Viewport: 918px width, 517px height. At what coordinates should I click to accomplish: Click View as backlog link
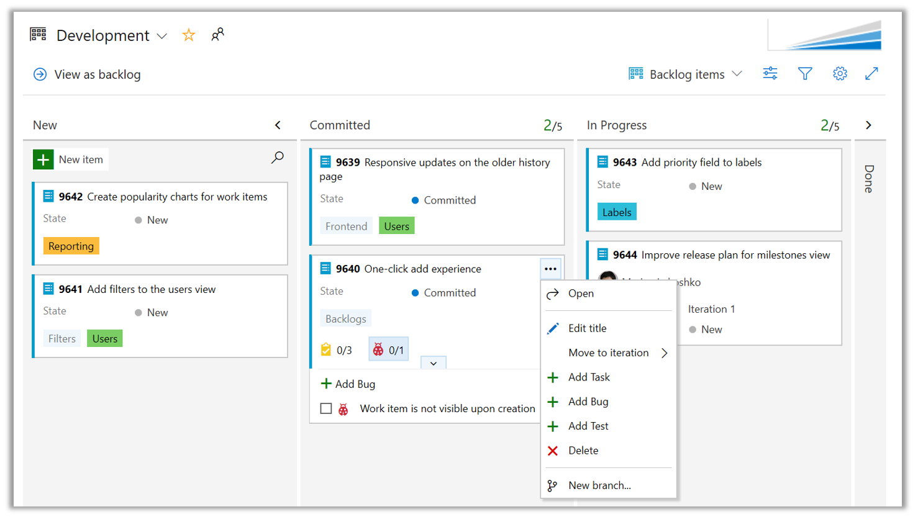[x=87, y=74]
